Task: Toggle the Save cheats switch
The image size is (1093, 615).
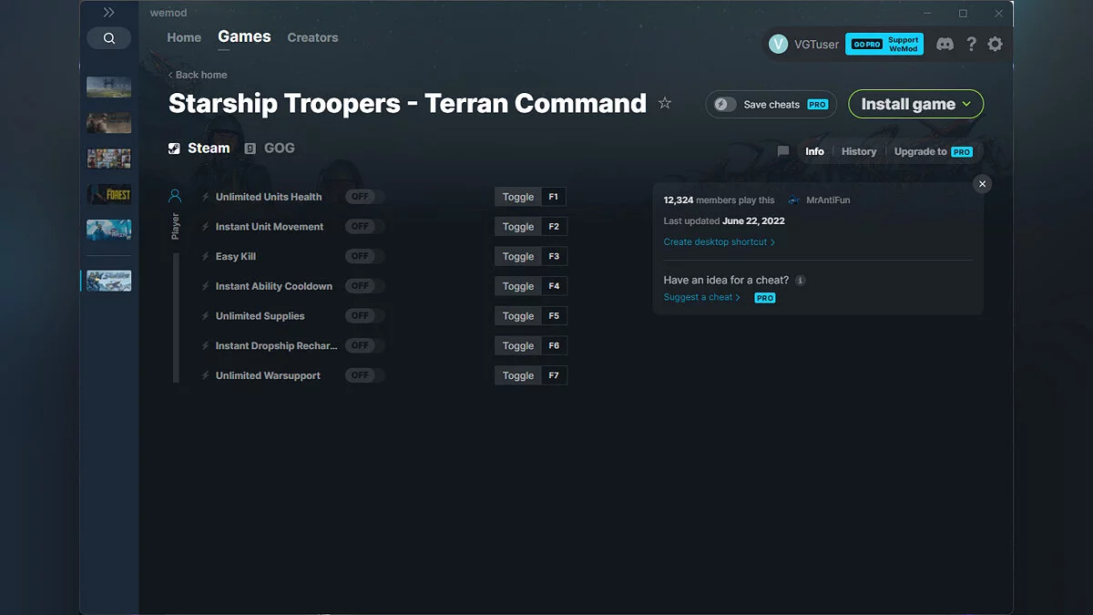Action: (725, 104)
